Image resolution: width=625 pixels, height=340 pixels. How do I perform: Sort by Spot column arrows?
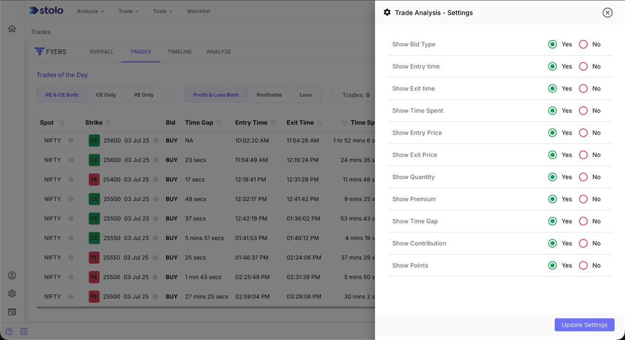point(62,123)
